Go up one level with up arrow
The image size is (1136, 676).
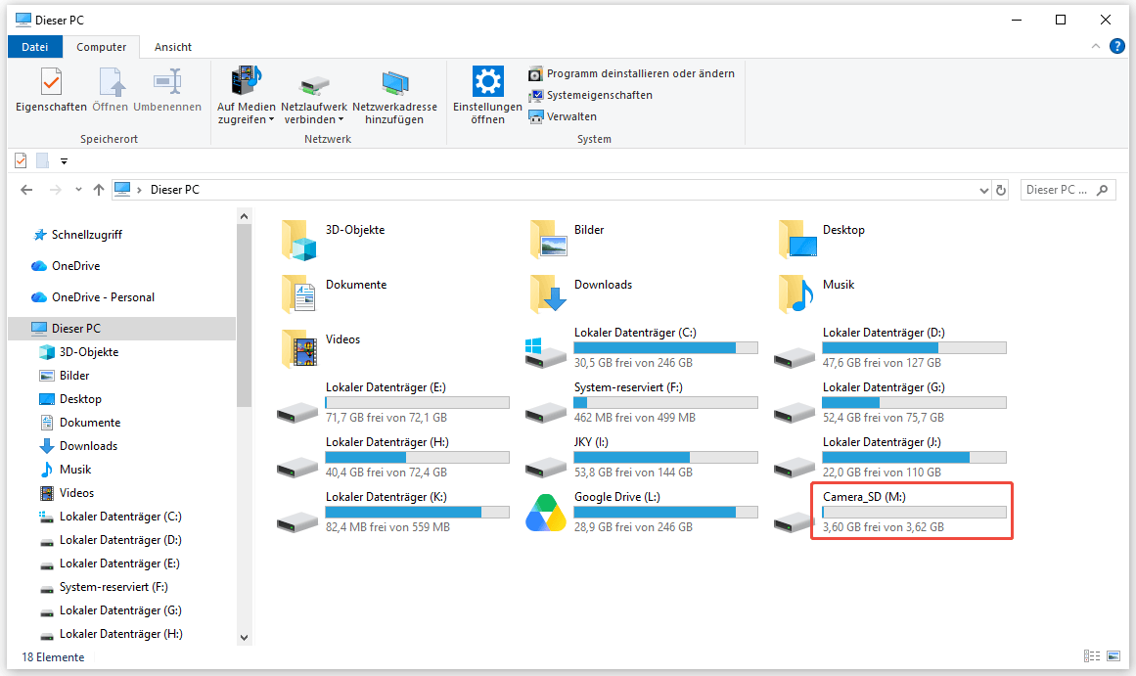click(99, 190)
